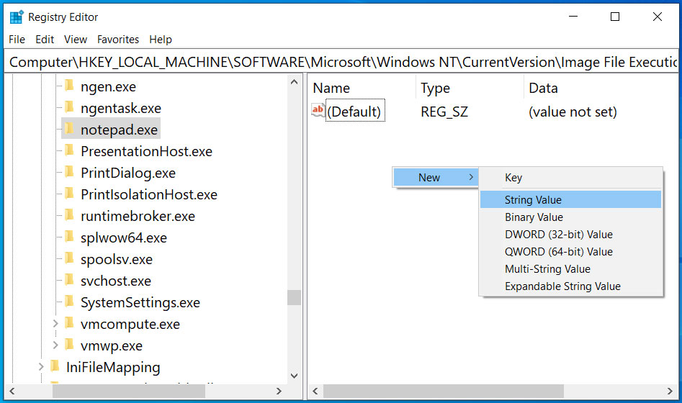682x403 pixels.
Task: Select the spoolsv.exe key
Action: pyautogui.click(x=117, y=260)
